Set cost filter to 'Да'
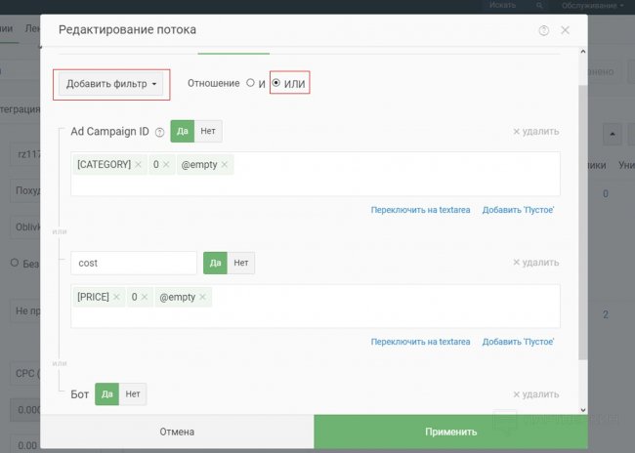Screen dimensions: 635x453 click(x=216, y=263)
